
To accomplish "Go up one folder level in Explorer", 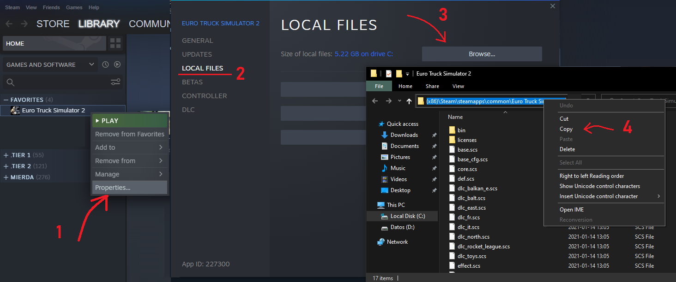I will 409,101.
